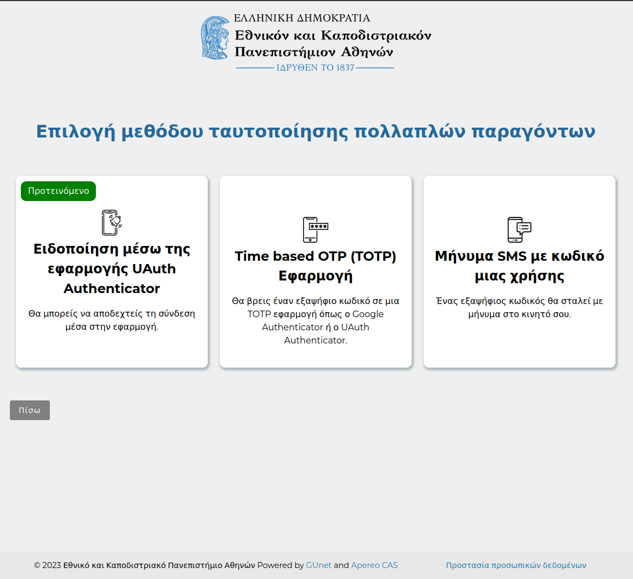The height and width of the screenshot is (579, 633).
Task: Click the UAuth card description about accepting login
Action: tap(112, 320)
